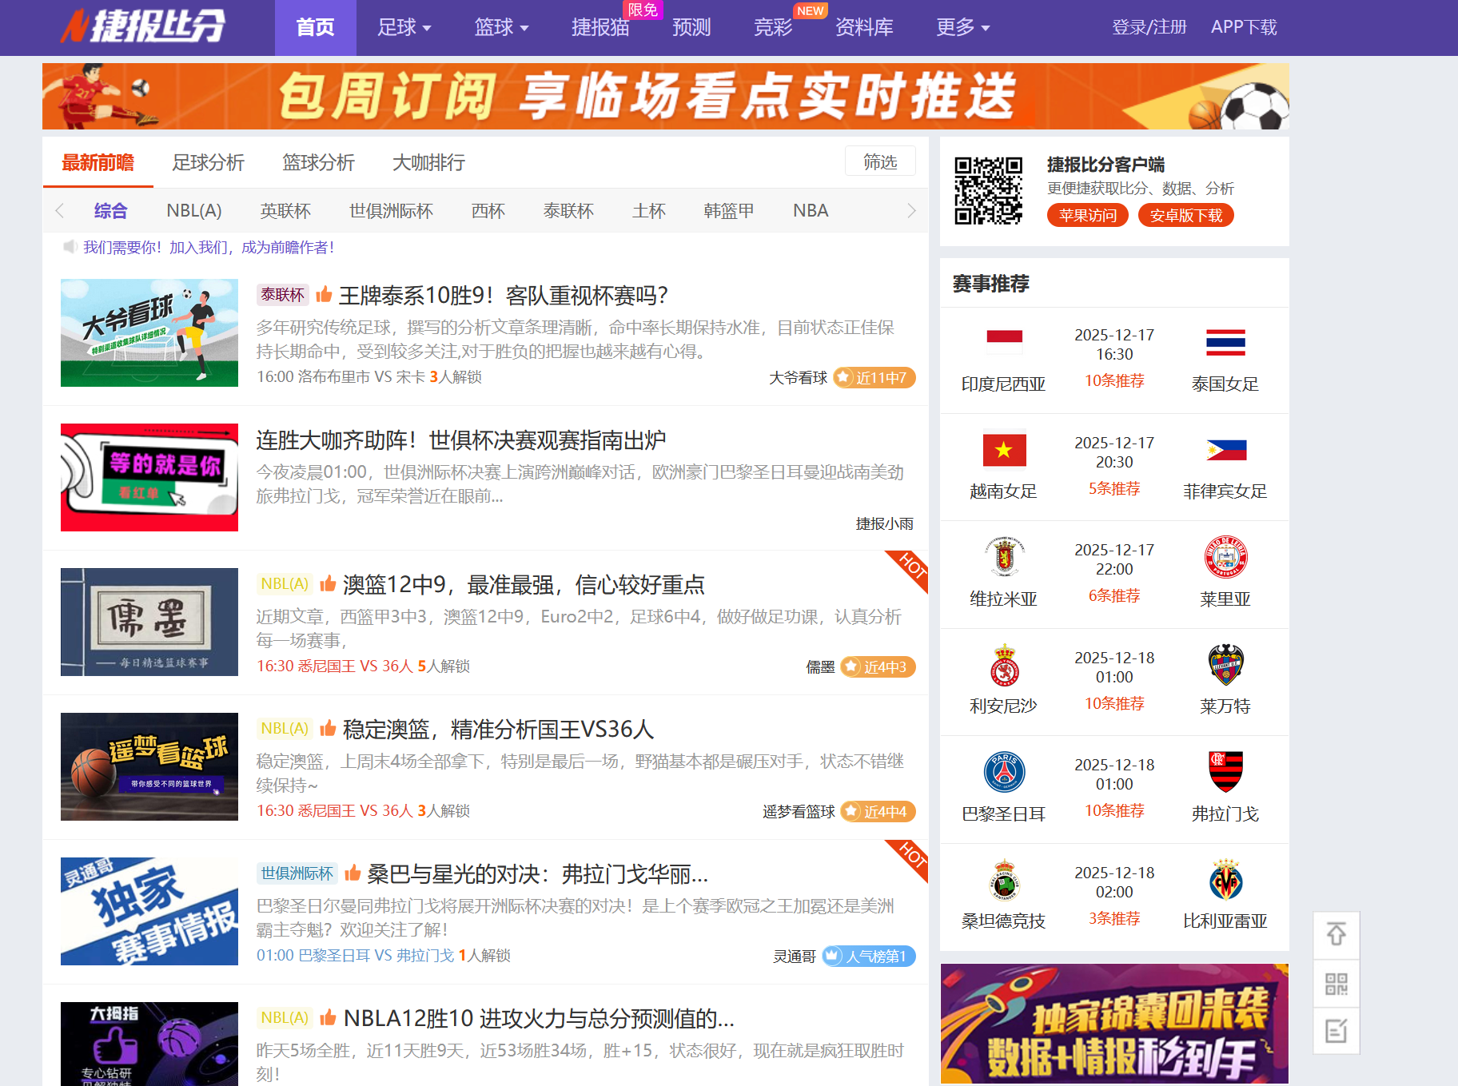1458x1086 pixels.
Task: Select the NBA league filter tab
Action: tap(810, 210)
